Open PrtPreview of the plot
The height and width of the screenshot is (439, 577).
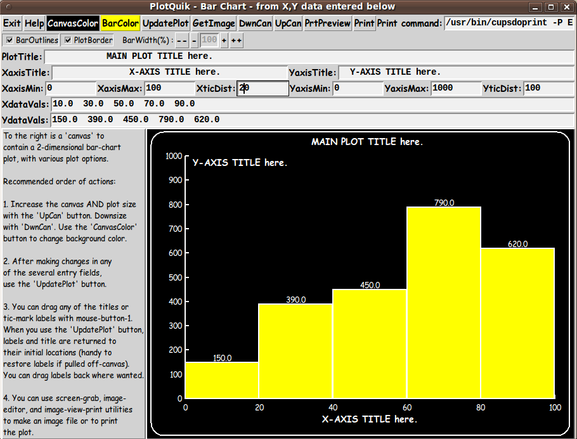point(328,23)
